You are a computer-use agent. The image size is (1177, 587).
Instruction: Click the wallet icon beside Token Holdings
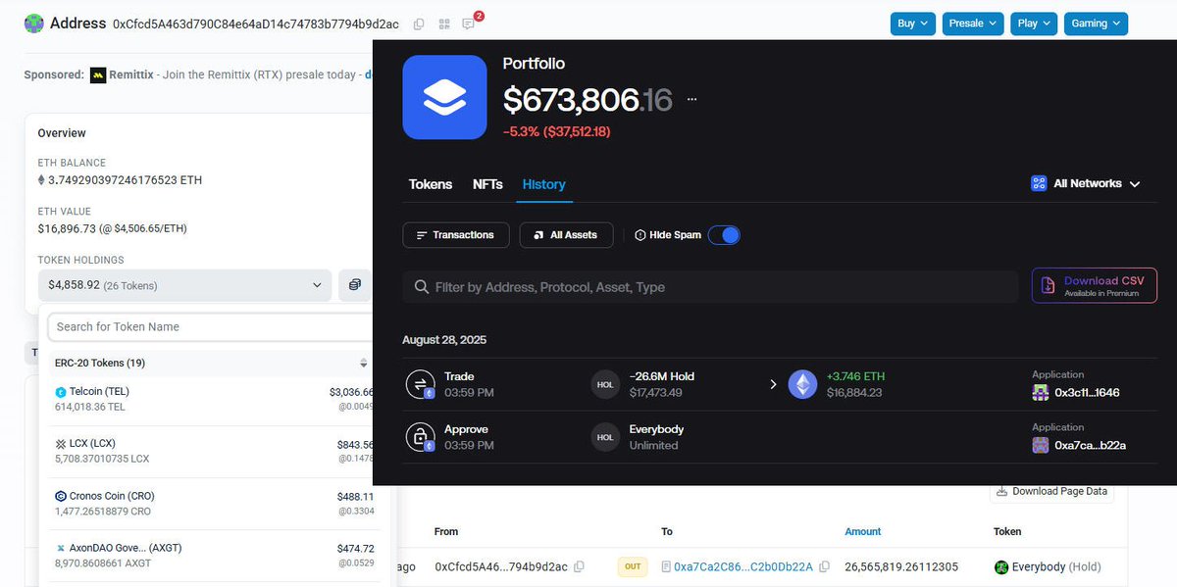click(x=355, y=285)
